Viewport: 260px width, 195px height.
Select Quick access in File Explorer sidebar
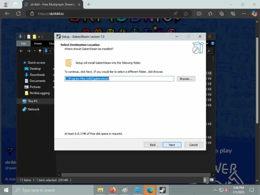(x=36, y=62)
